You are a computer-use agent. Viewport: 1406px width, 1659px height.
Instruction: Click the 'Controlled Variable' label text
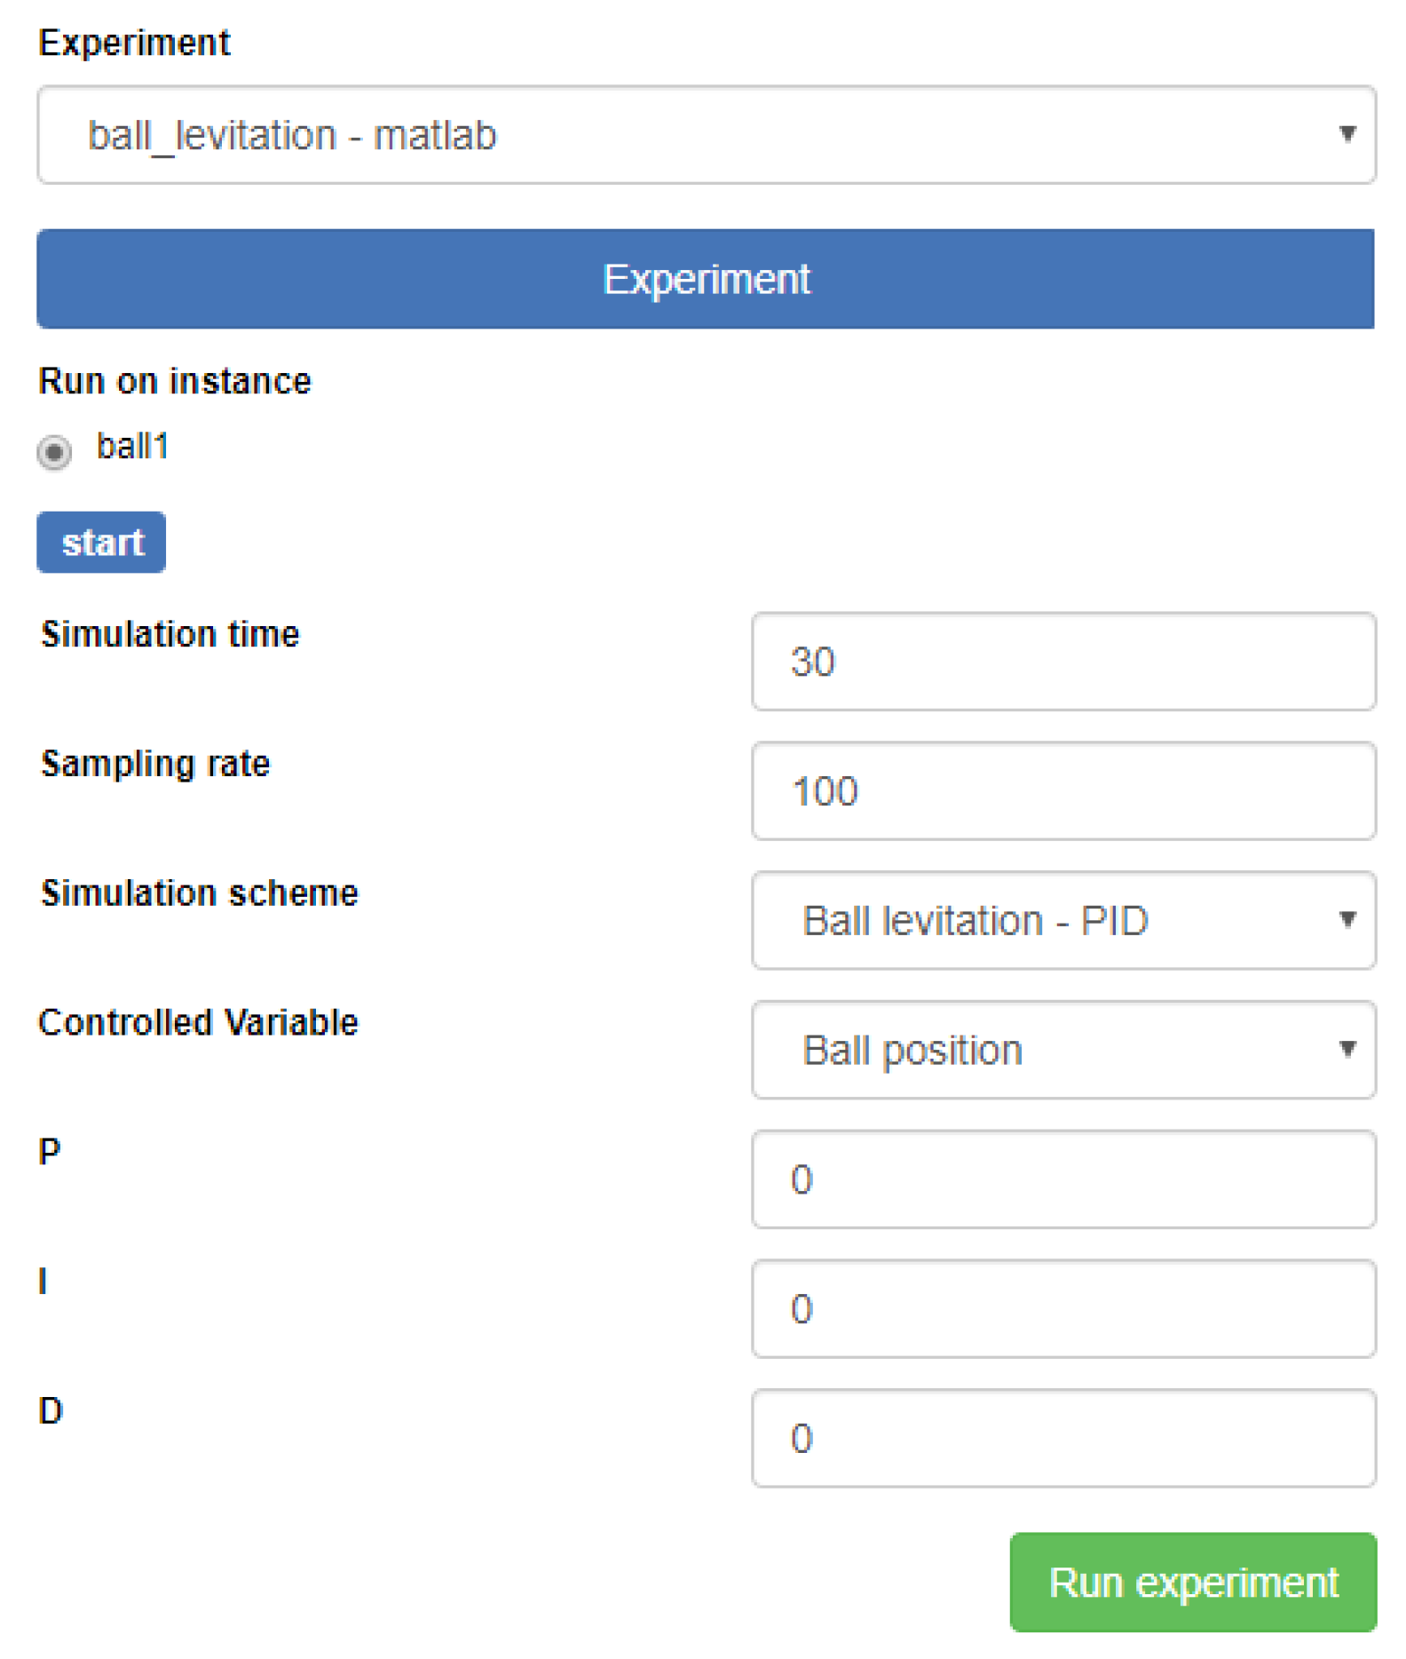pyautogui.click(x=198, y=1022)
